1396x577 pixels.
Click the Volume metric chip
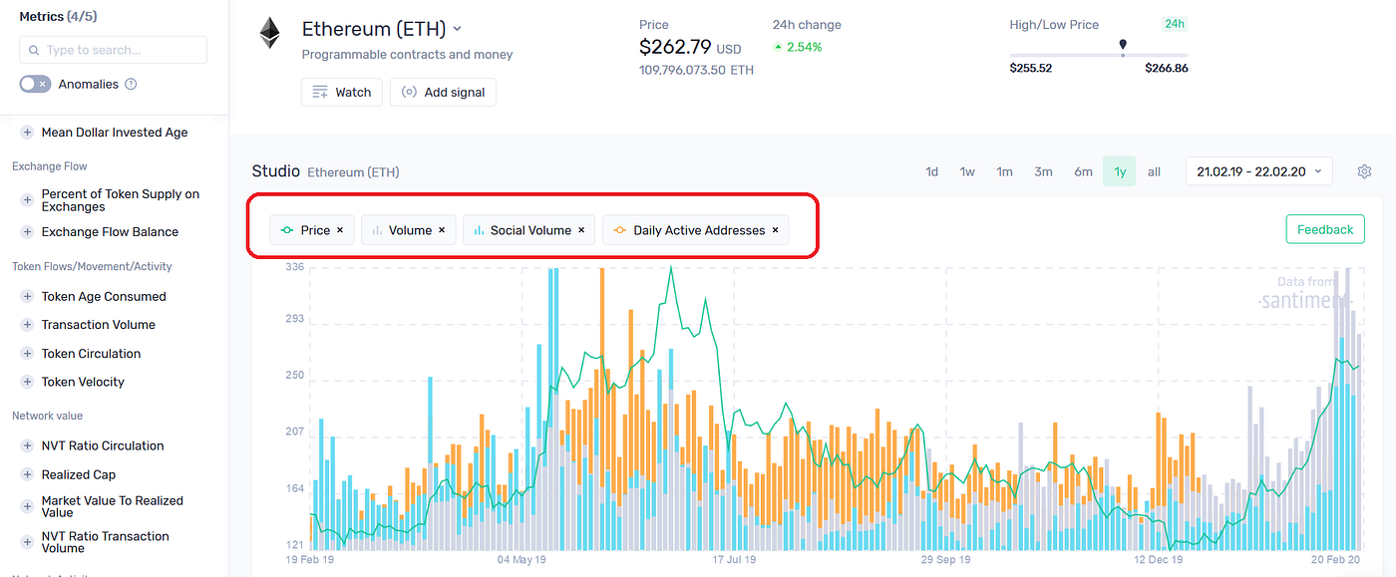point(409,230)
